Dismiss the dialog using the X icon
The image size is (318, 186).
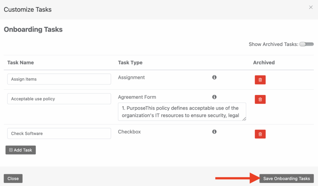tap(311, 7)
